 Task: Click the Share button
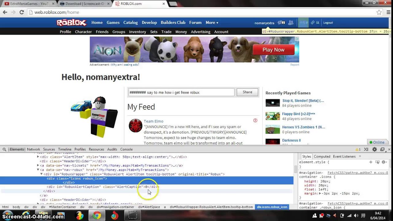[247, 92]
